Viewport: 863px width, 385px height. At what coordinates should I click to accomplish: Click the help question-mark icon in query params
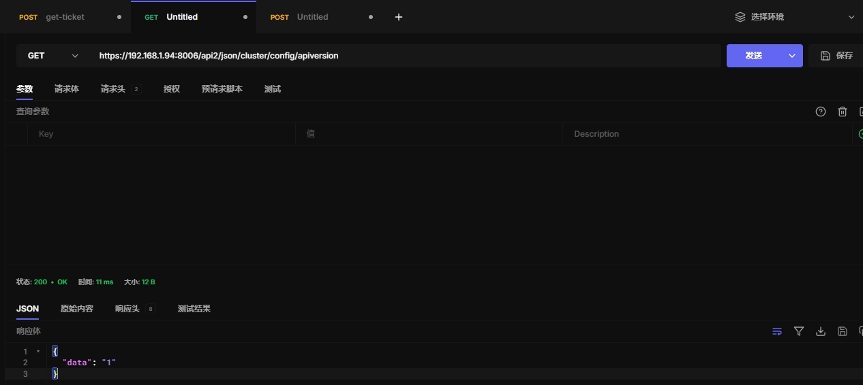coord(821,112)
